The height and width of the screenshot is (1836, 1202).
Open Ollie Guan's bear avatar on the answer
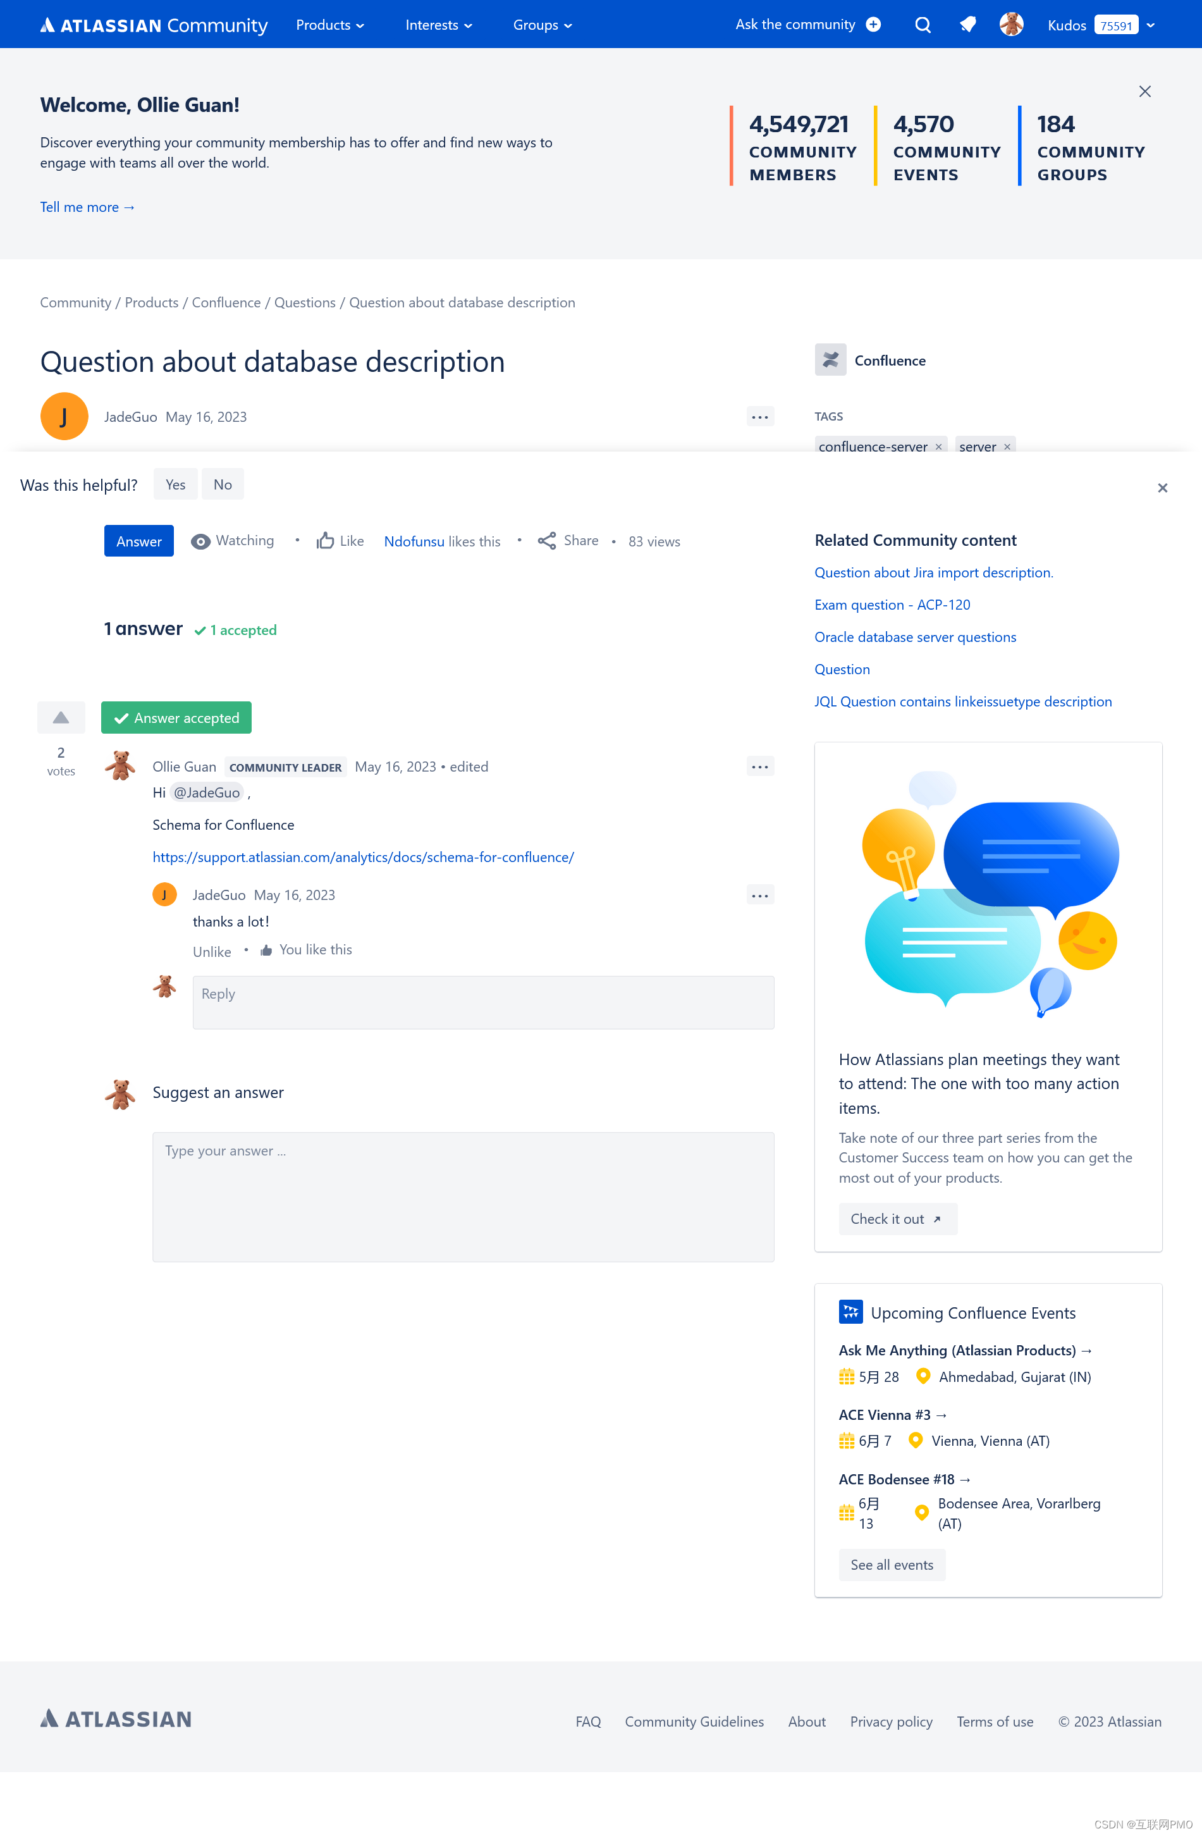[x=120, y=766]
